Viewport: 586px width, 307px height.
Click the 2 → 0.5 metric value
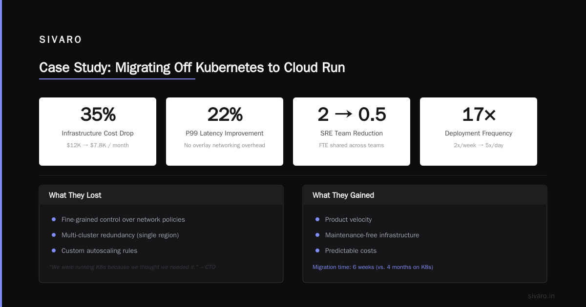click(x=352, y=114)
